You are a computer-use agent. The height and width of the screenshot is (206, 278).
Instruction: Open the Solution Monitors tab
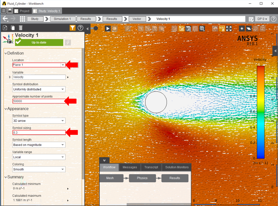[x=177, y=167]
